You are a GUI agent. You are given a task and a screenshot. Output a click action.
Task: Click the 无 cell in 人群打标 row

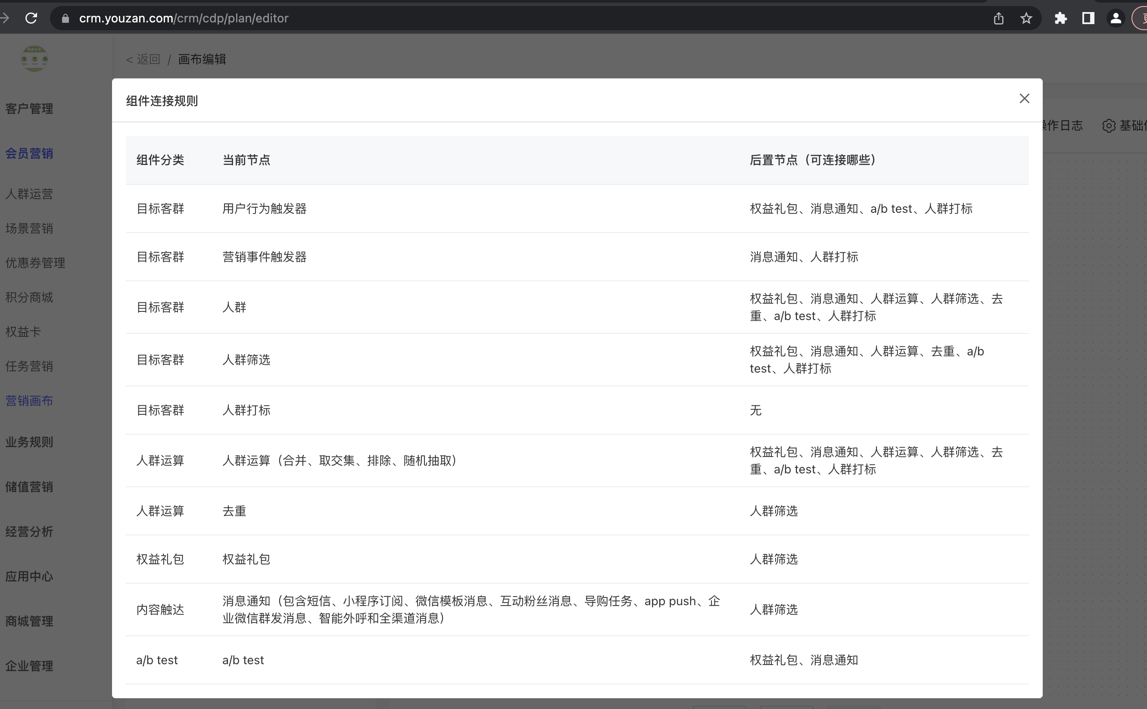(755, 410)
